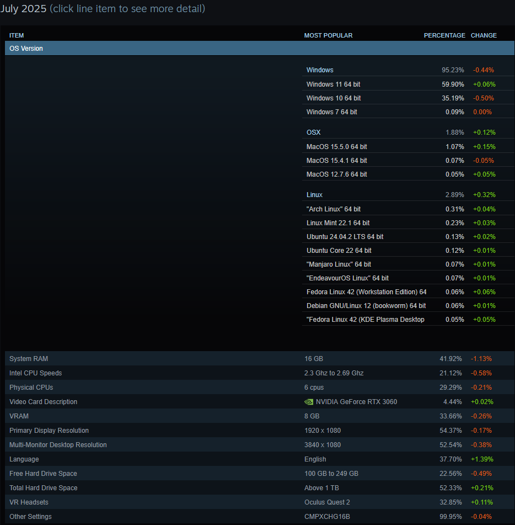This screenshot has width=515, height=525.
Task: Click the OSX category label
Action: coord(313,132)
